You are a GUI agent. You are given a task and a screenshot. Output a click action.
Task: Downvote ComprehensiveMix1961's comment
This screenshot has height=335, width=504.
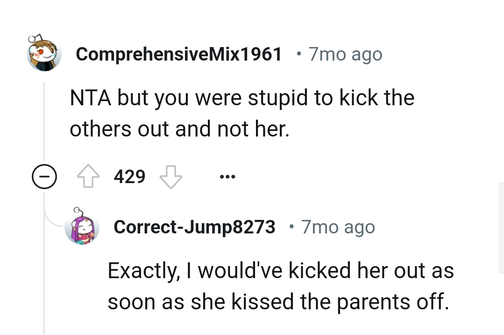(x=170, y=176)
